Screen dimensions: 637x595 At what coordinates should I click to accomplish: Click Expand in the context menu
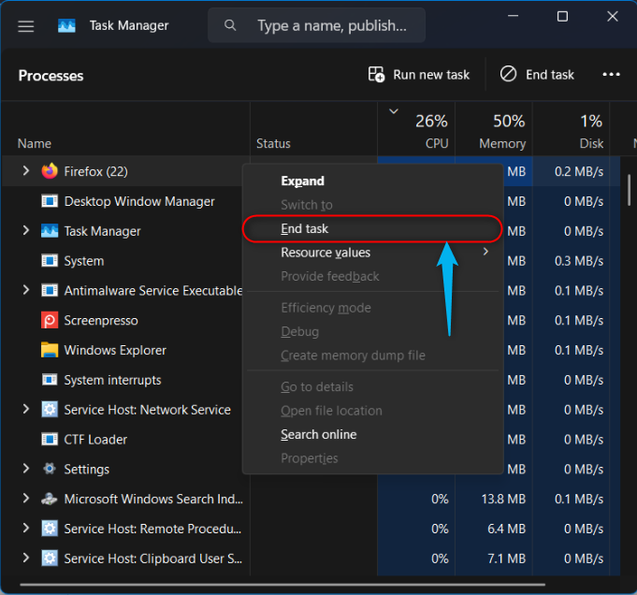coord(302,181)
